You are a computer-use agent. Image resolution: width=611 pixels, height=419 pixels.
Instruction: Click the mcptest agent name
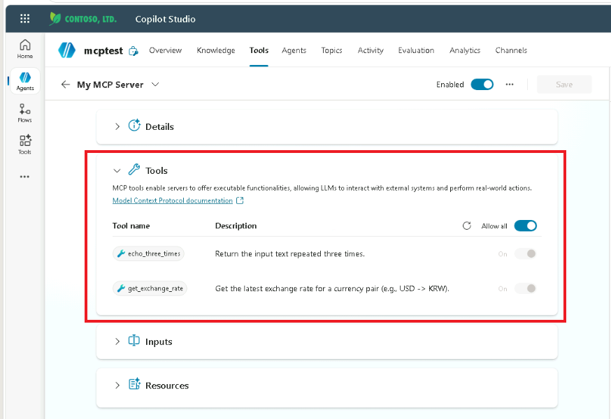tap(103, 51)
